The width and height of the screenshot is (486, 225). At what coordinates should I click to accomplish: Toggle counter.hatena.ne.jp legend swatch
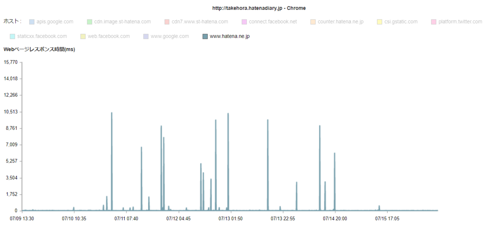click(x=313, y=22)
